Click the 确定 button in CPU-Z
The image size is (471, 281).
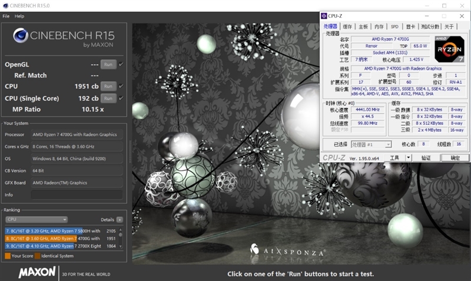pyautogui.click(x=455, y=158)
